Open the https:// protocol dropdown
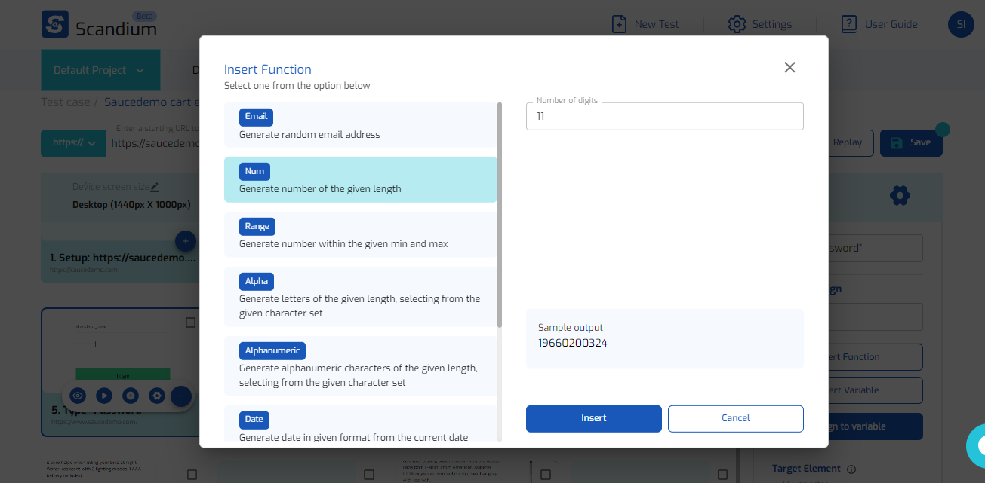 click(x=73, y=142)
